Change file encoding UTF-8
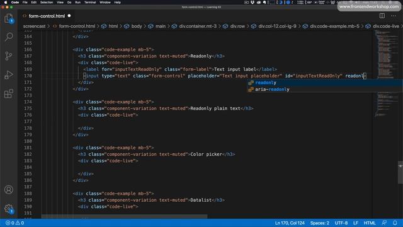 pos(341,223)
